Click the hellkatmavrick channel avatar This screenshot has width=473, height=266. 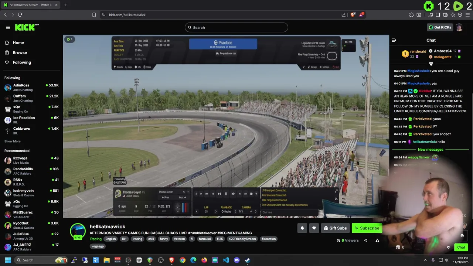pos(78,231)
